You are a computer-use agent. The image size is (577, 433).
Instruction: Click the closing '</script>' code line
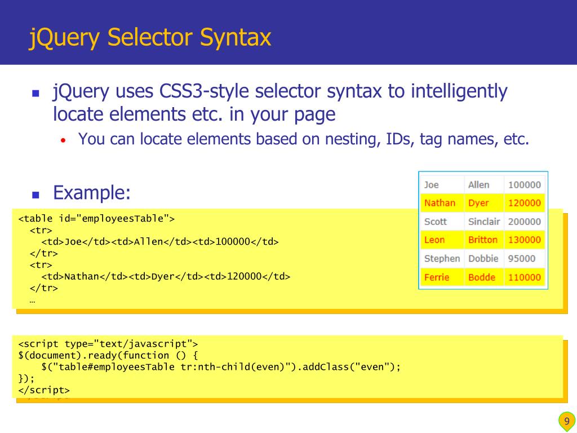coord(44,390)
